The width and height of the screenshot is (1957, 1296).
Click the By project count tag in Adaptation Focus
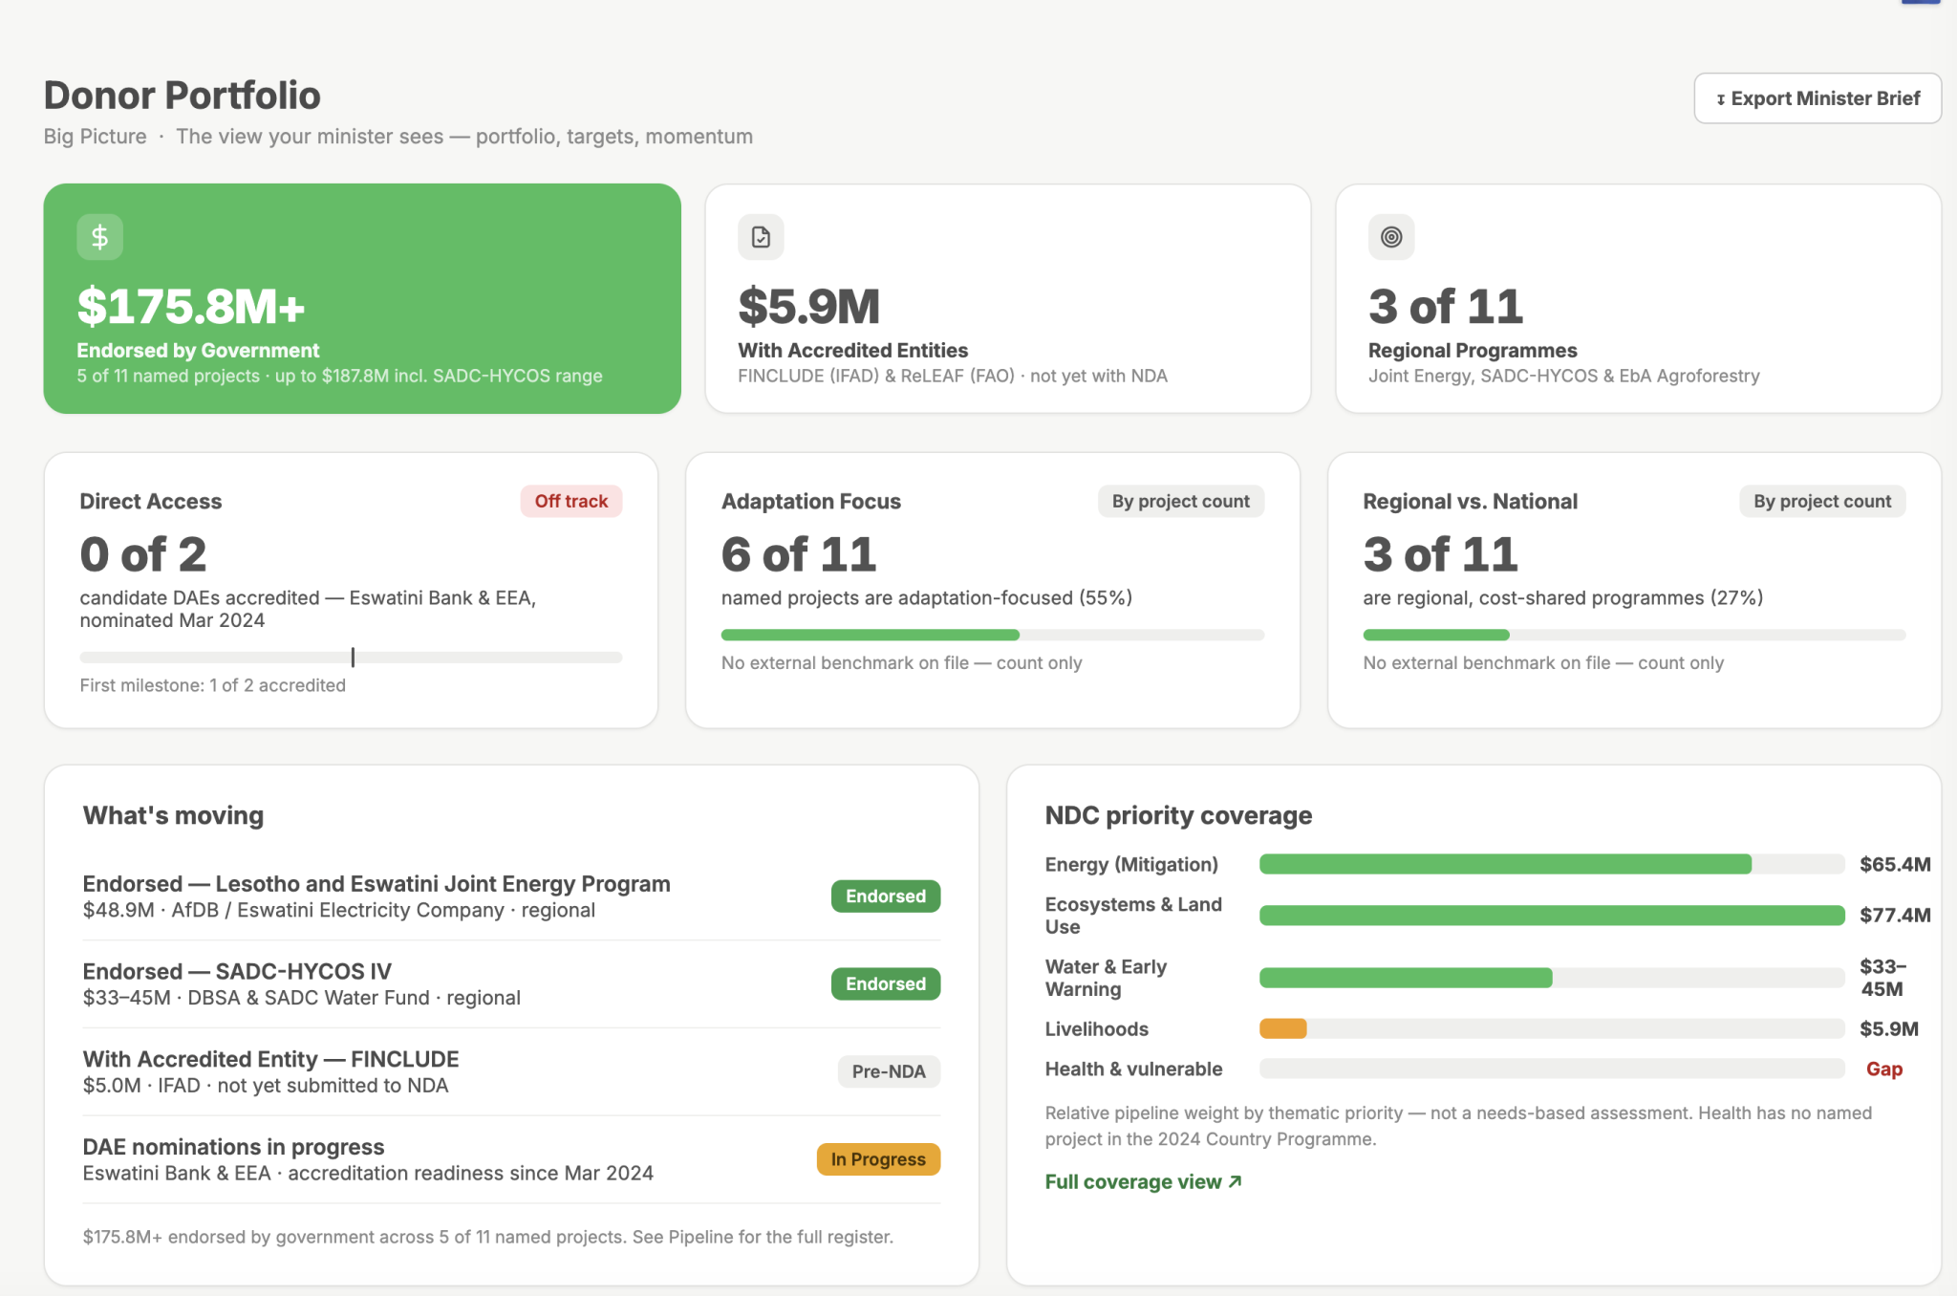pyautogui.click(x=1180, y=501)
